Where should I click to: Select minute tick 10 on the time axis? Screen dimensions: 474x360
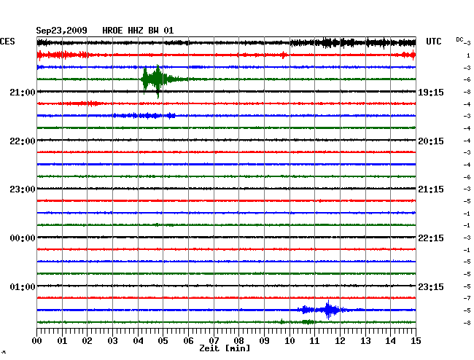[x=290, y=340]
